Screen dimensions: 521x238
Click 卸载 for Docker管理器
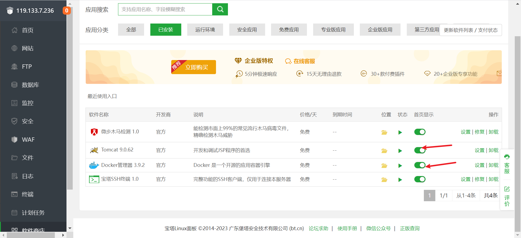pos(494,165)
